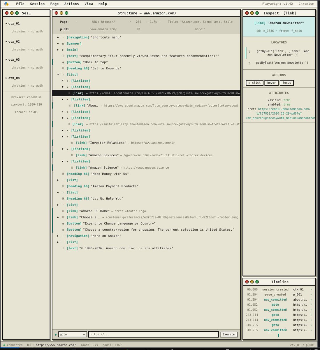Select the getByRole locator entry
Image resolution: width=320 pixels, height=350 pixels.
point(279,53)
